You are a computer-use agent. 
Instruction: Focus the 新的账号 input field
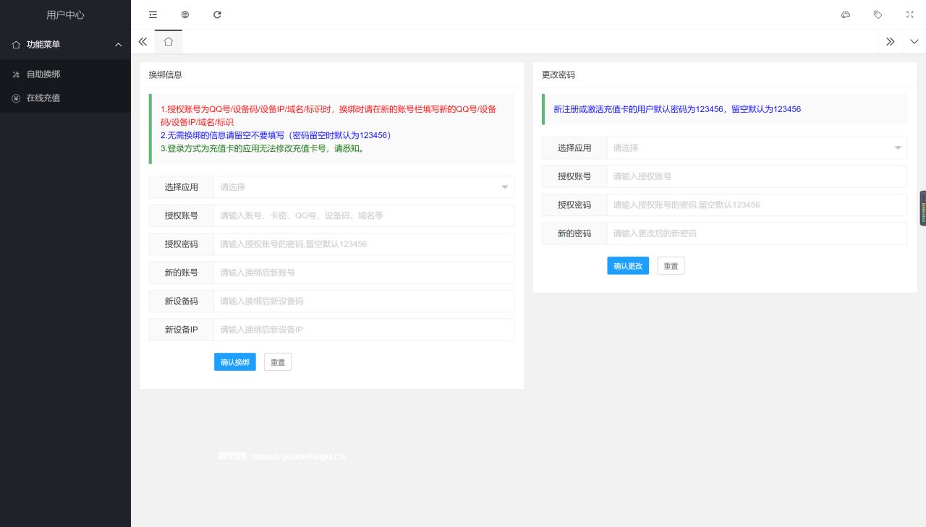coord(364,273)
